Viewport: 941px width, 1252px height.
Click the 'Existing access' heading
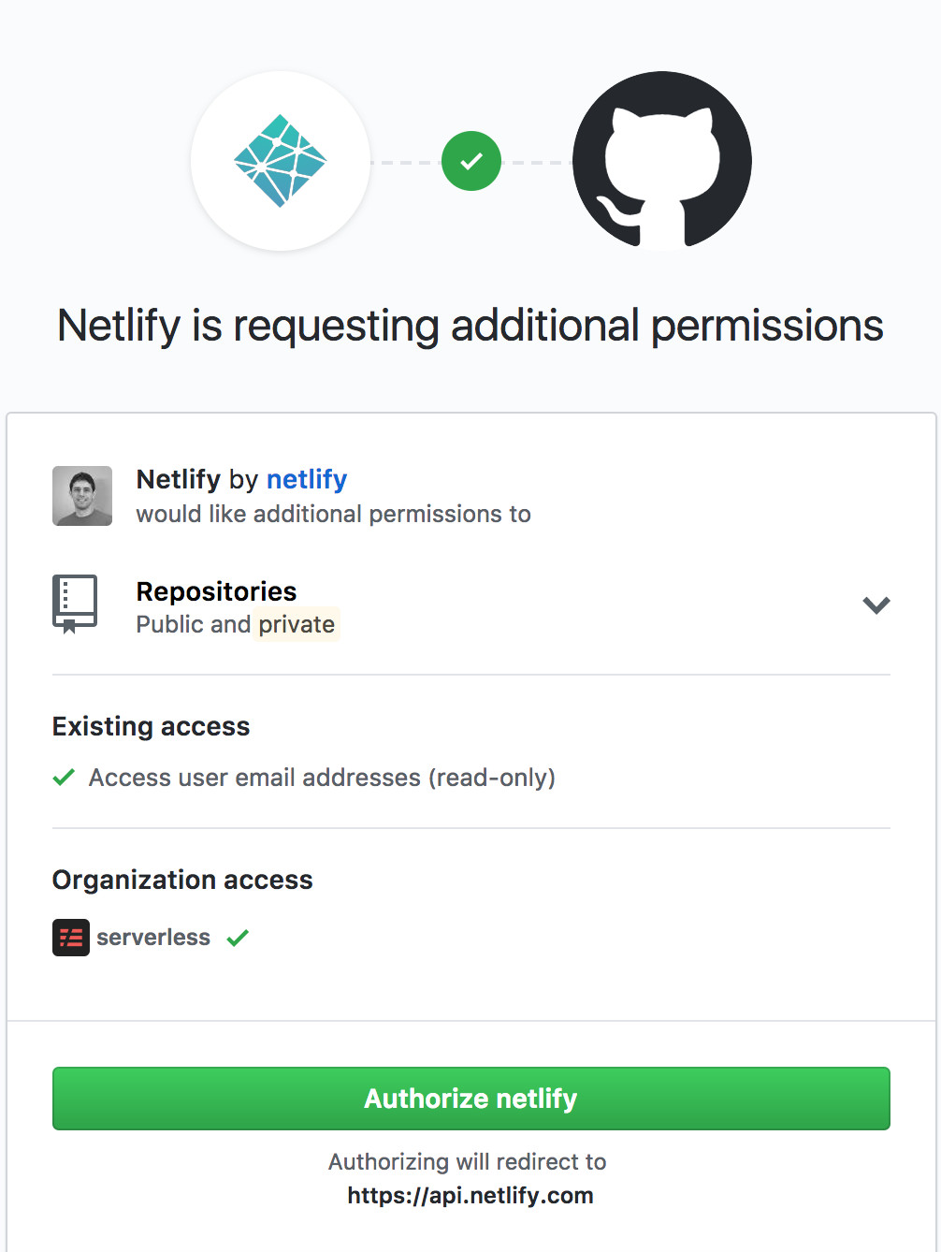[152, 726]
